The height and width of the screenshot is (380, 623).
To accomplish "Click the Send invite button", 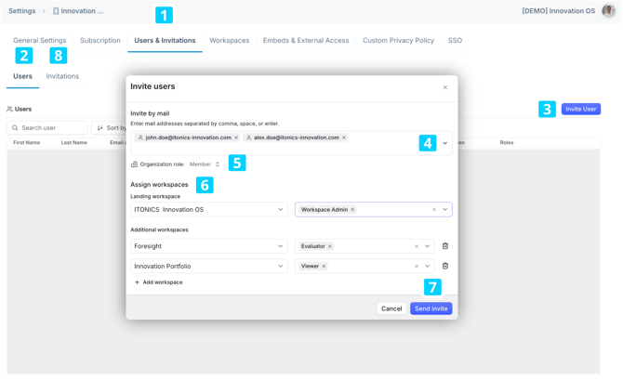I will tap(431, 308).
